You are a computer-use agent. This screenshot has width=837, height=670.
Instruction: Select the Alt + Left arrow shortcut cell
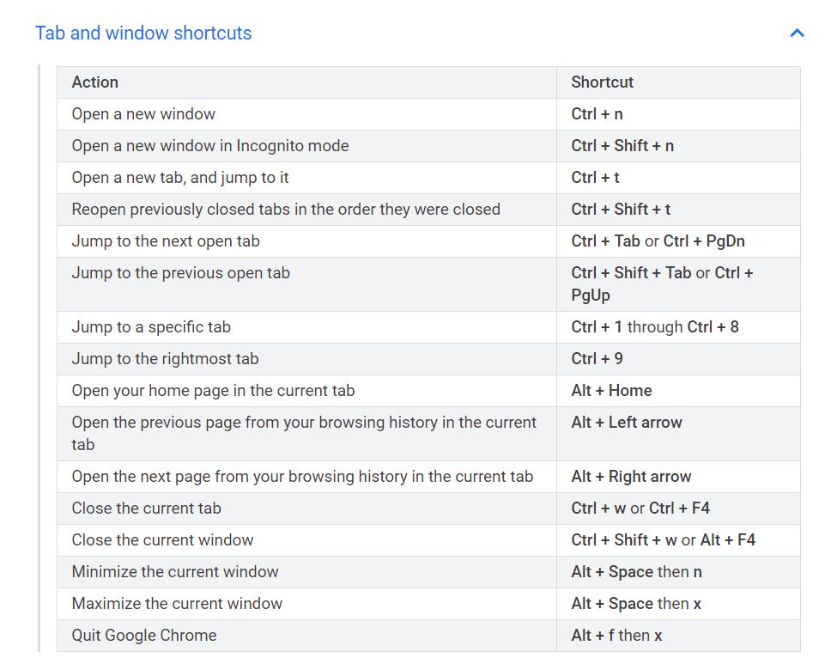tap(627, 422)
